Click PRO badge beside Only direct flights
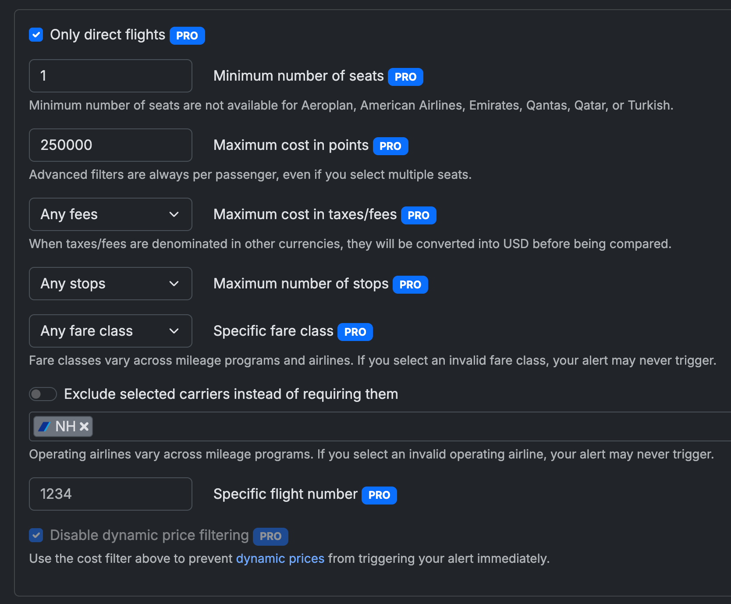731x604 pixels. point(187,36)
